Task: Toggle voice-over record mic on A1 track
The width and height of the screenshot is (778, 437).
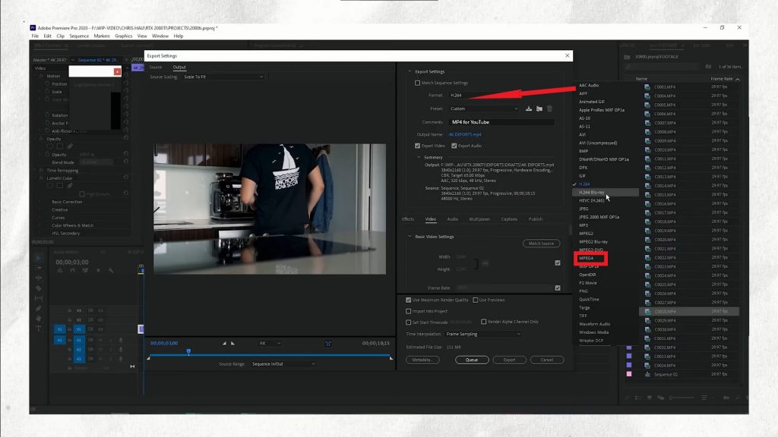Action: pyautogui.click(x=121, y=341)
